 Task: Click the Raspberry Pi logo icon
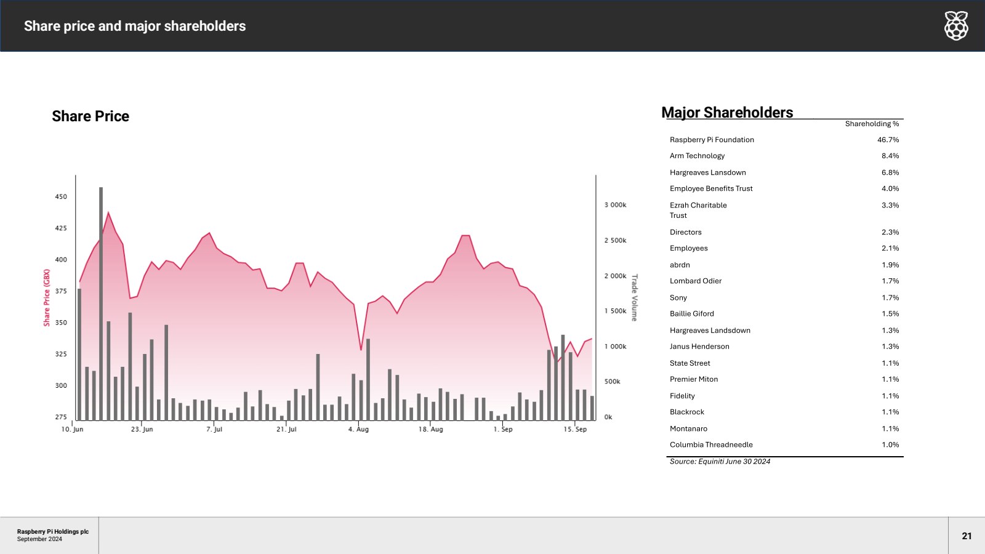pos(956,26)
